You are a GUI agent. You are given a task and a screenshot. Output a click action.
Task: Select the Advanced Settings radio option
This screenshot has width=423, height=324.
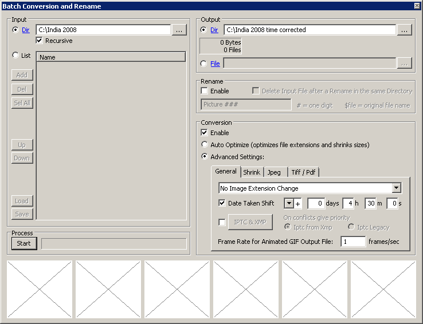pos(205,156)
